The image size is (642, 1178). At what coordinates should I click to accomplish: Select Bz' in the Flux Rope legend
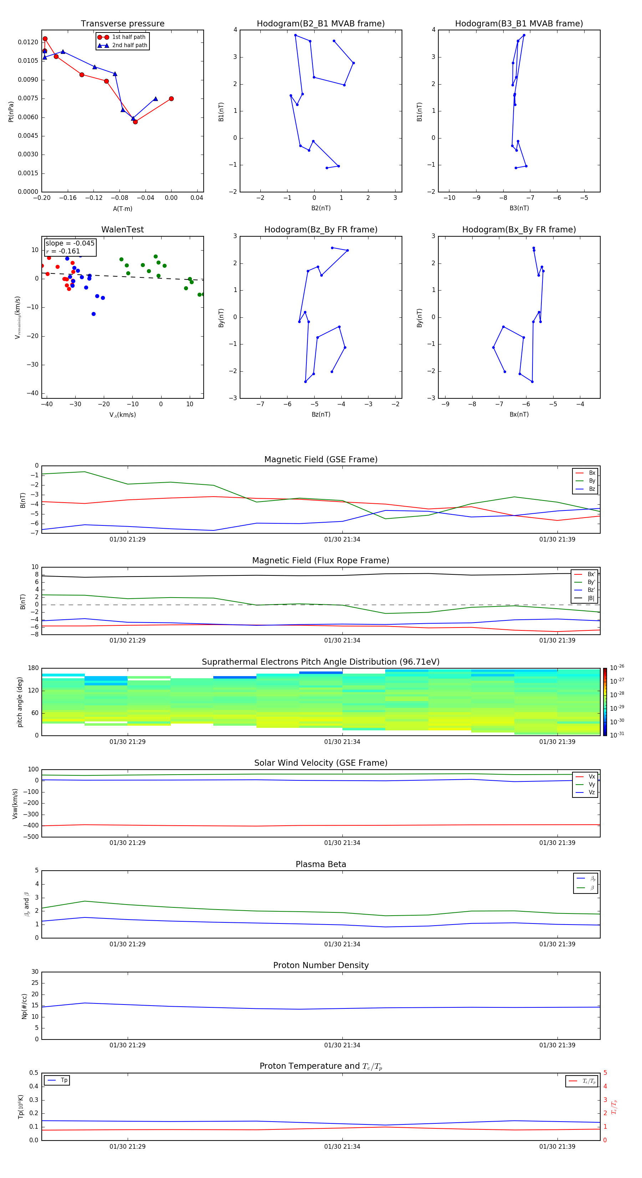585,590
